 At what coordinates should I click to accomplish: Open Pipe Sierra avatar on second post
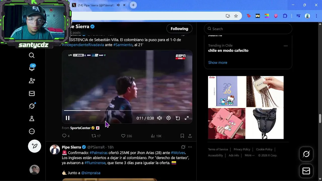[x=55, y=150]
